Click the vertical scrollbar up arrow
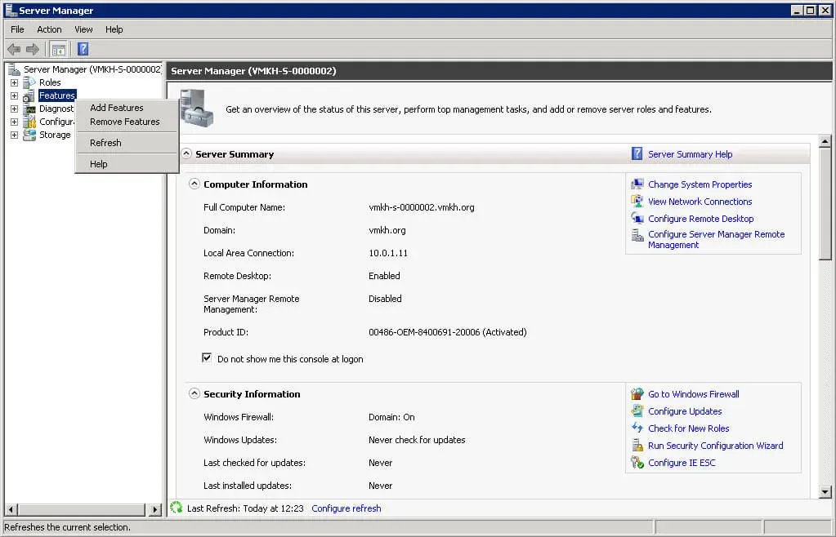The height and width of the screenshot is (537, 836). click(825, 141)
